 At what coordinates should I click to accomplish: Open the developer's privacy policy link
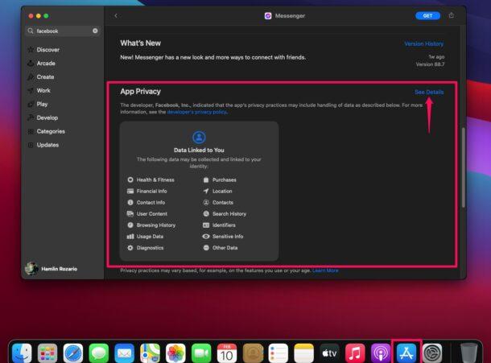tap(196, 112)
